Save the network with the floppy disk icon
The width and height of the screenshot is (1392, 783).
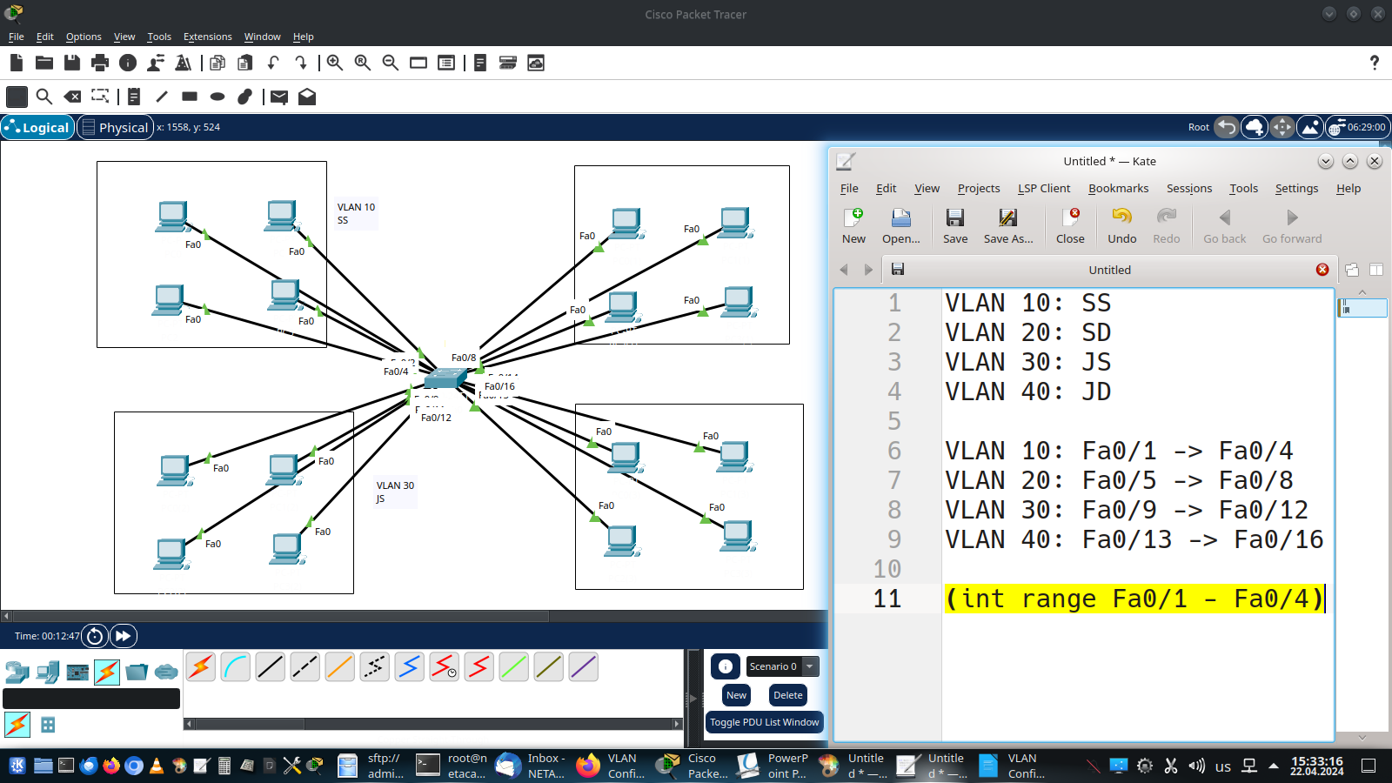point(72,63)
